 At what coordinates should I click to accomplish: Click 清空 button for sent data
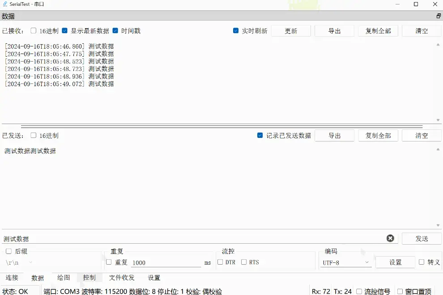(x=422, y=136)
